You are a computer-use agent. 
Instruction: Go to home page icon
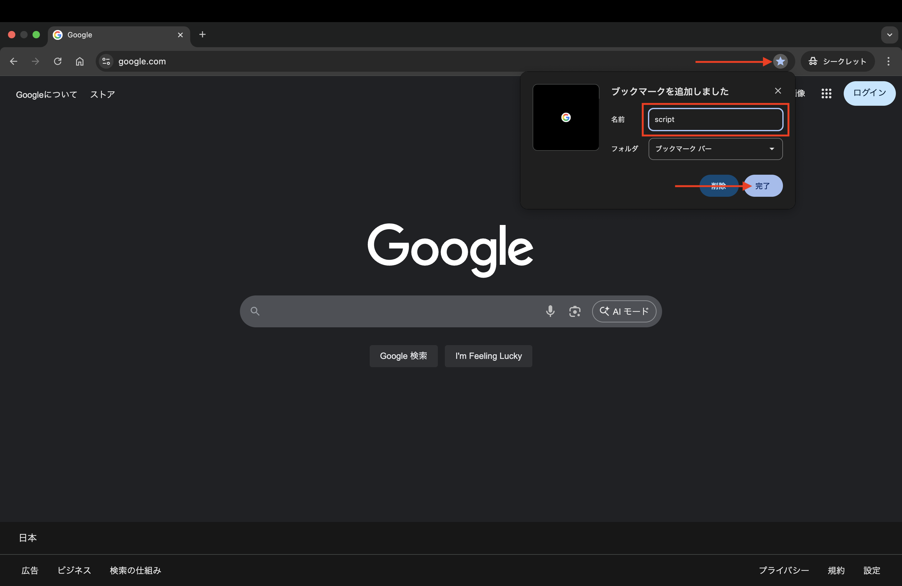click(79, 61)
